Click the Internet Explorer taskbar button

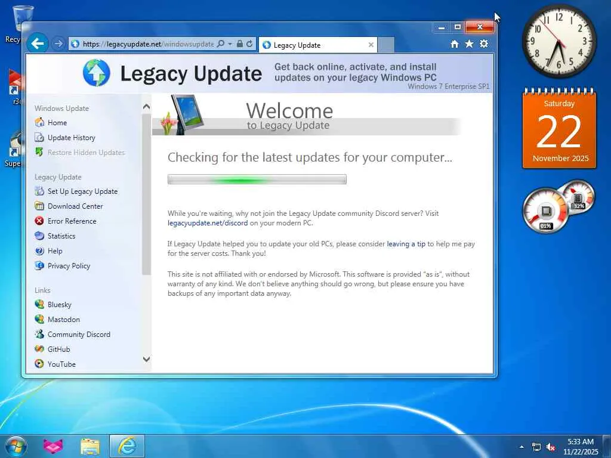[x=127, y=446]
